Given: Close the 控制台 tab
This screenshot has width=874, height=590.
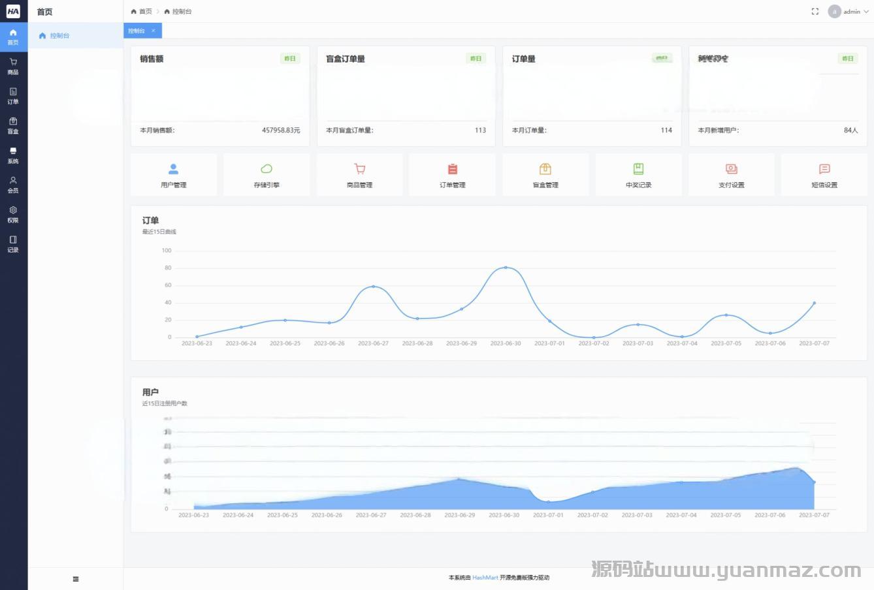Looking at the screenshot, I should [x=154, y=31].
